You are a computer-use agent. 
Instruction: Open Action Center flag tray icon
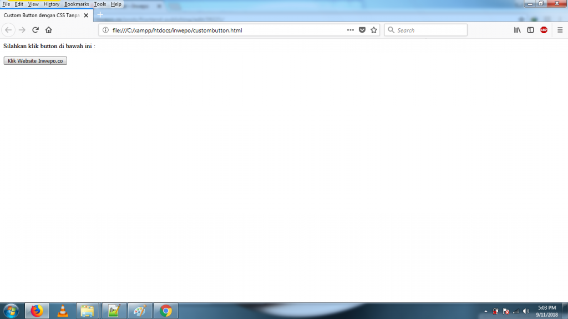[506, 311]
